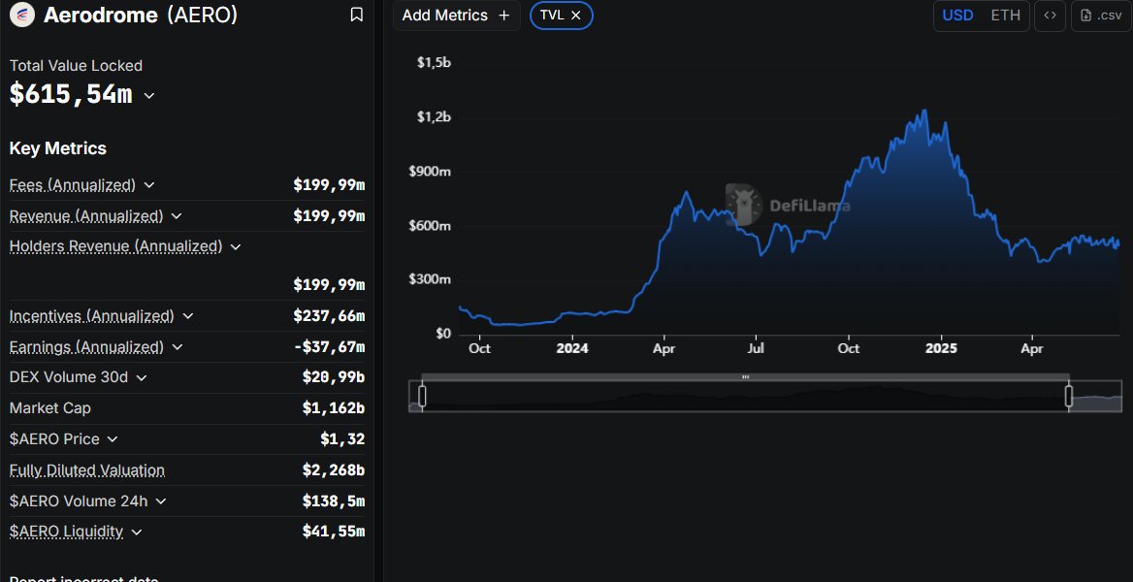Switch chart denomination to USD
This screenshot has width=1133, height=582.
point(957,16)
